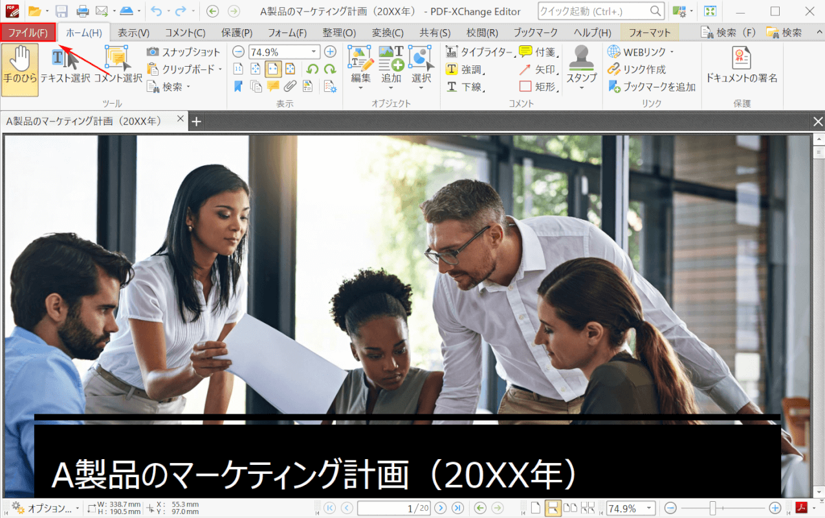Open the status bar zoom 74.9% dropdown
The height and width of the screenshot is (518, 825).
click(649, 508)
